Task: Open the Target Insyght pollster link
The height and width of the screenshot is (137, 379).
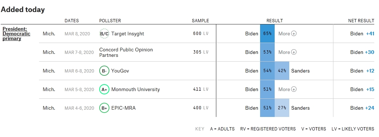Action: (128, 34)
